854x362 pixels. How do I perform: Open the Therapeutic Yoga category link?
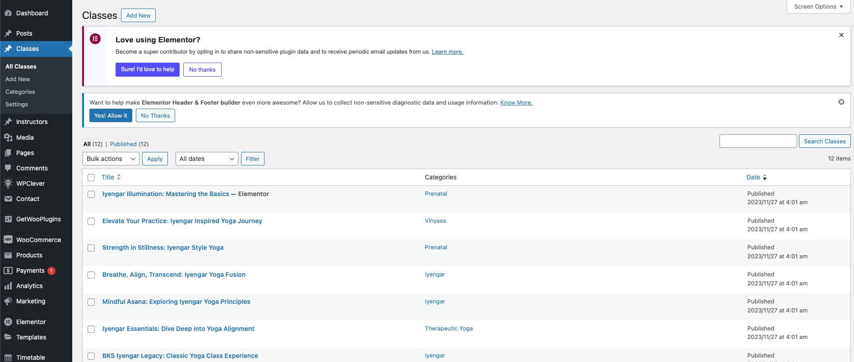pyautogui.click(x=449, y=328)
